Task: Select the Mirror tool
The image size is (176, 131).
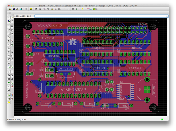Action: click(9, 30)
